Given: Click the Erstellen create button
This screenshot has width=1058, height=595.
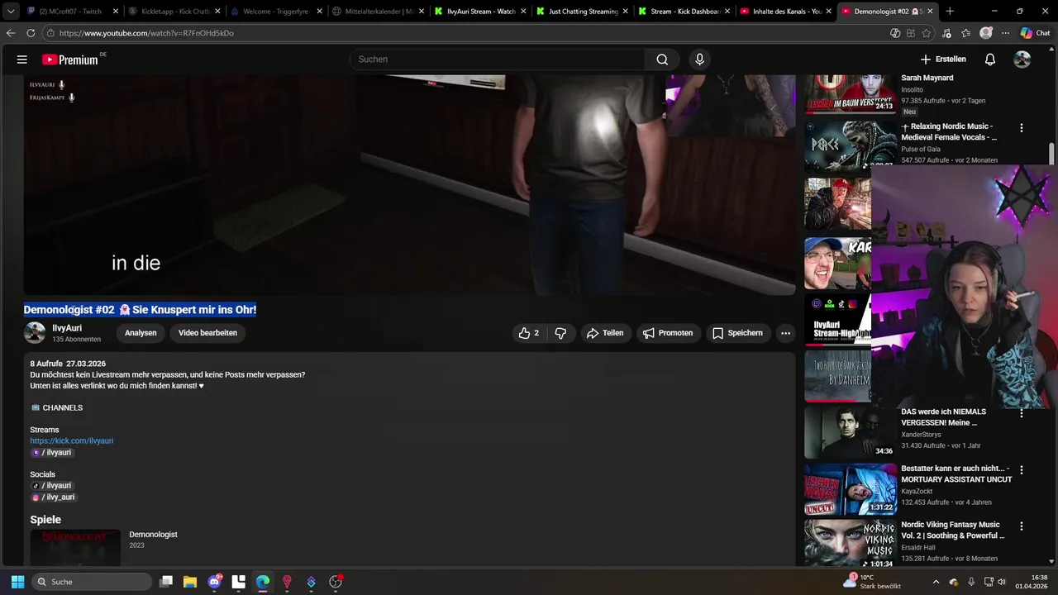Looking at the screenshot, I should [x=943, y=59].
